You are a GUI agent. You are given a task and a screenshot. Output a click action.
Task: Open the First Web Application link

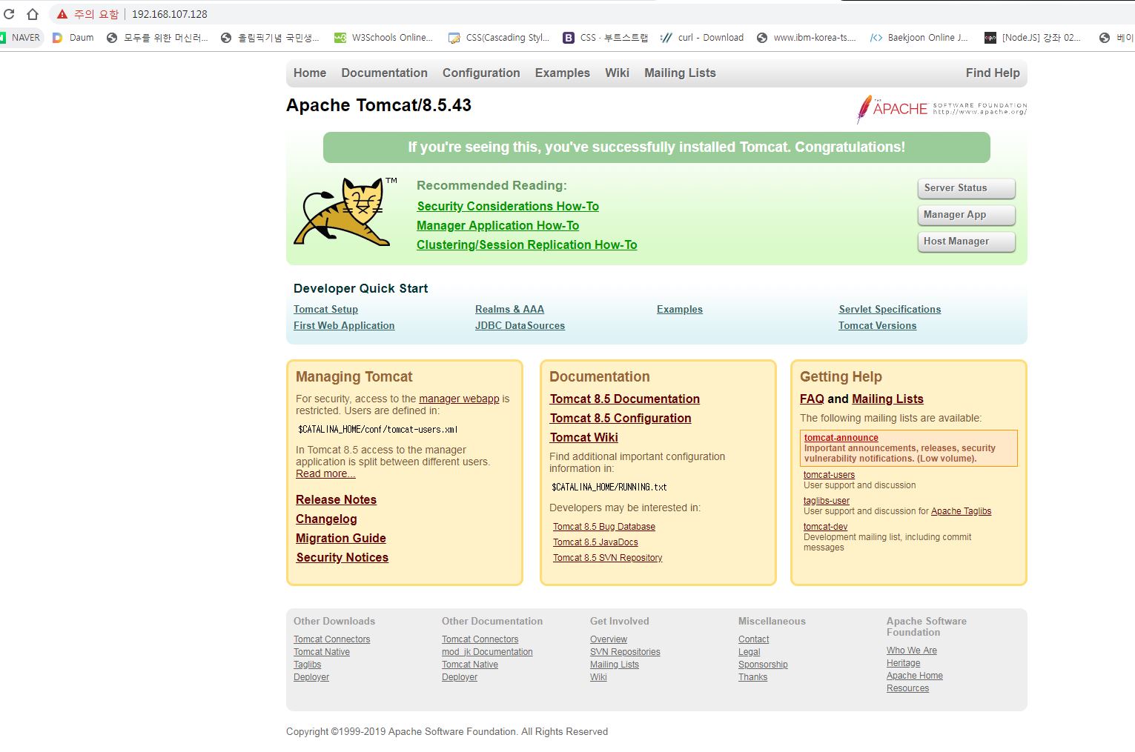344,325
